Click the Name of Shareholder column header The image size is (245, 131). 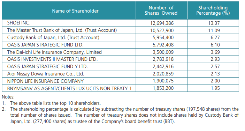pyautogui.click(x=75, y=11)
